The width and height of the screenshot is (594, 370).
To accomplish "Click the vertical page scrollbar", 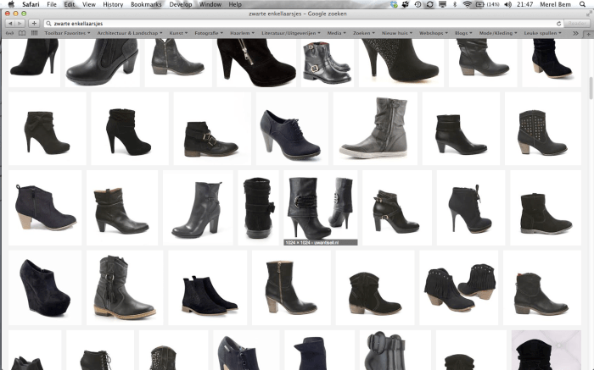I will pyautogui.click(x=591, y=89).
